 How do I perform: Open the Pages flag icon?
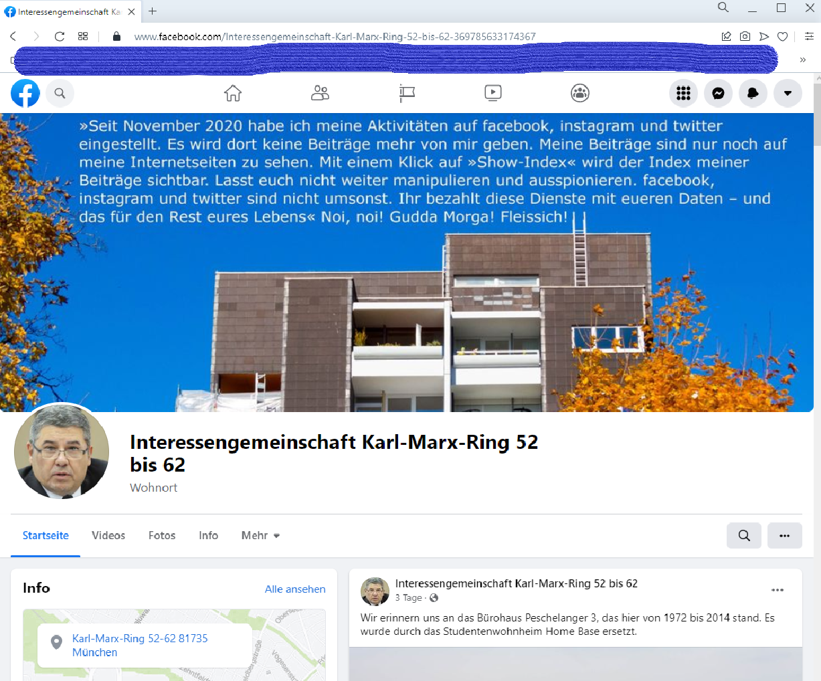[x=407, y=93]
